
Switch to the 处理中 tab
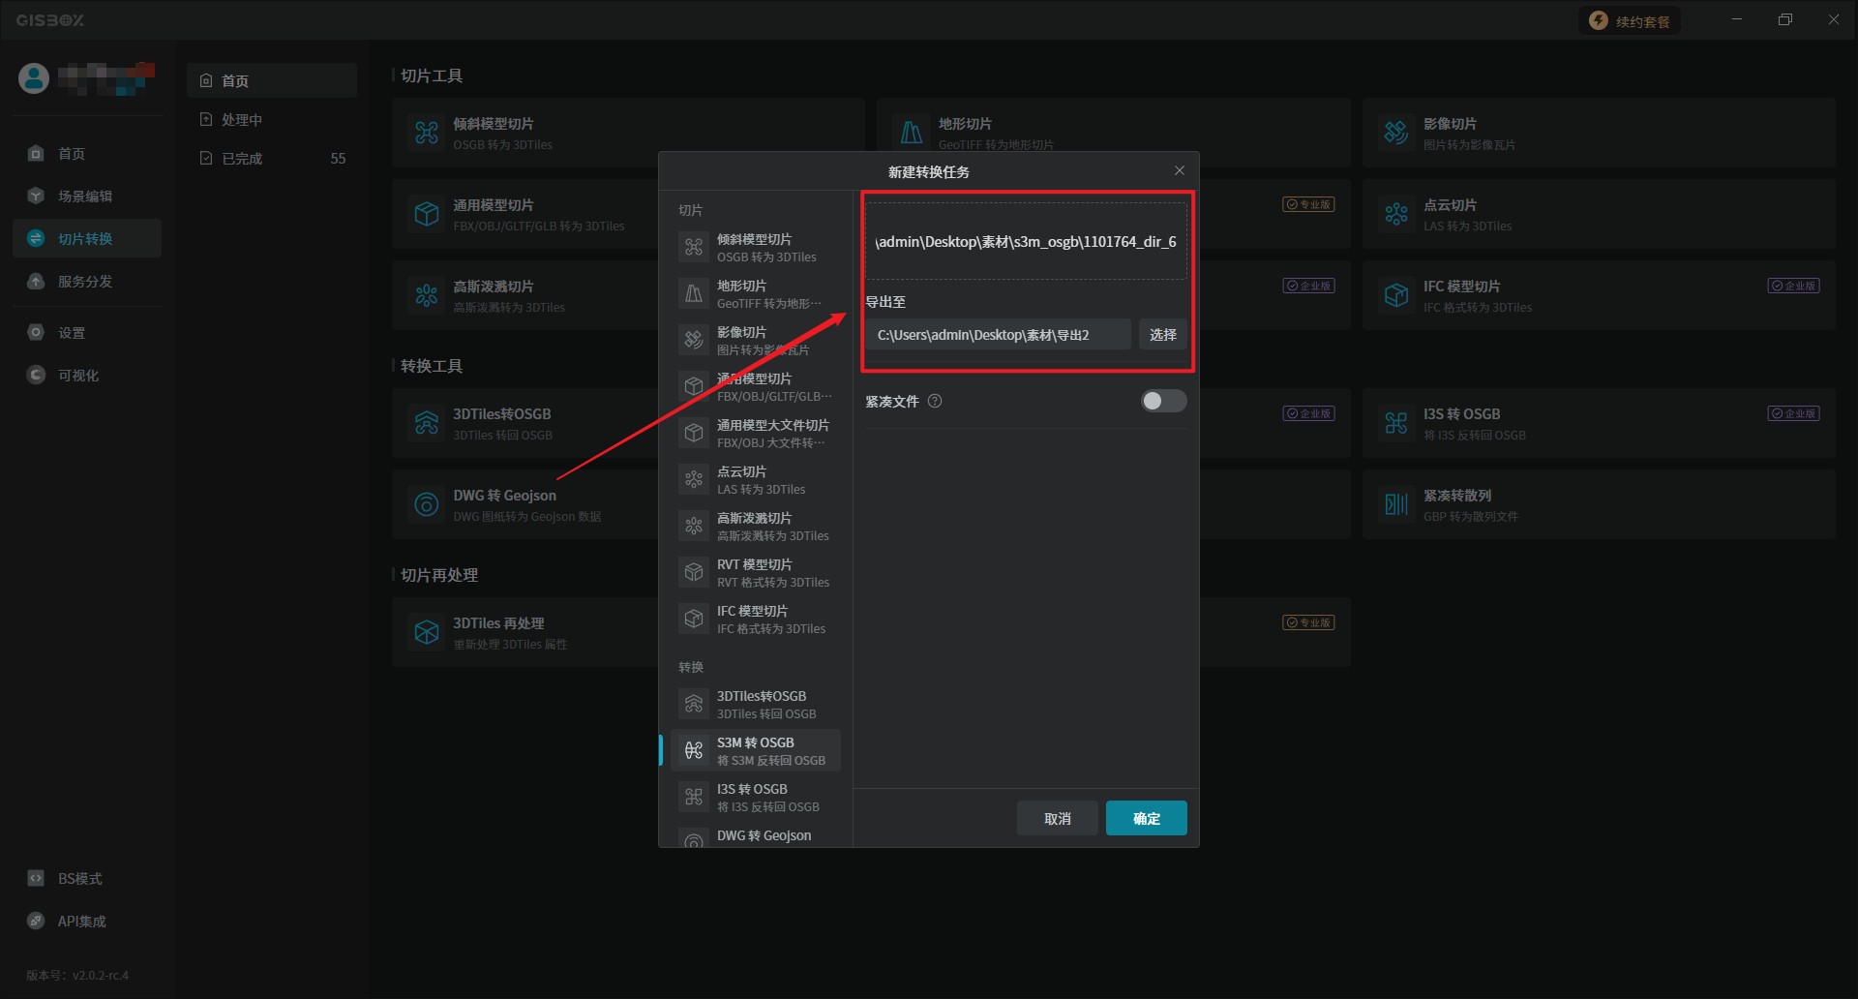pyautogui.click(x=242, y=120)
